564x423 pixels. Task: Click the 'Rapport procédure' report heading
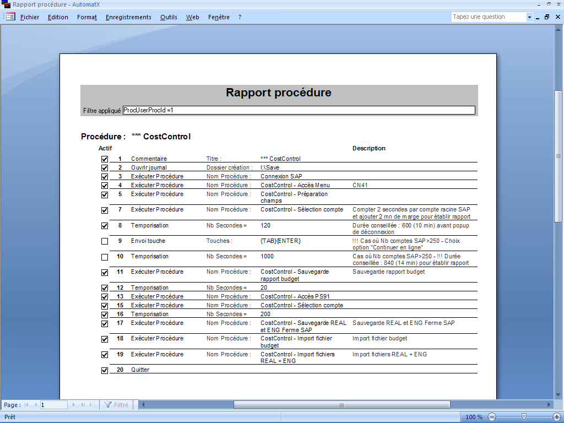(x=279, y=93)
